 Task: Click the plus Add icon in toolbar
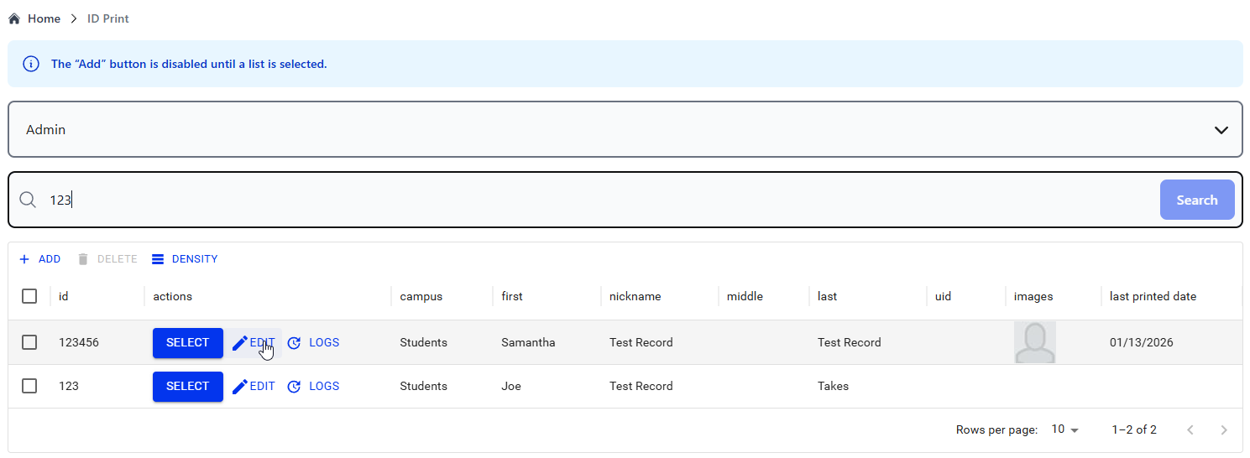(24, 259)
